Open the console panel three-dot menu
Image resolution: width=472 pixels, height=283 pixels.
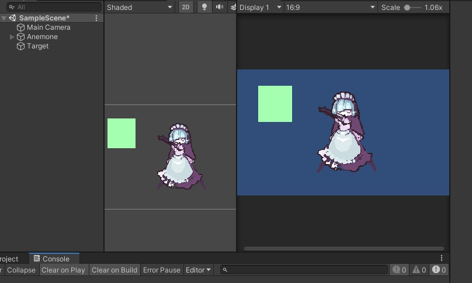click(x=442, y=258)
